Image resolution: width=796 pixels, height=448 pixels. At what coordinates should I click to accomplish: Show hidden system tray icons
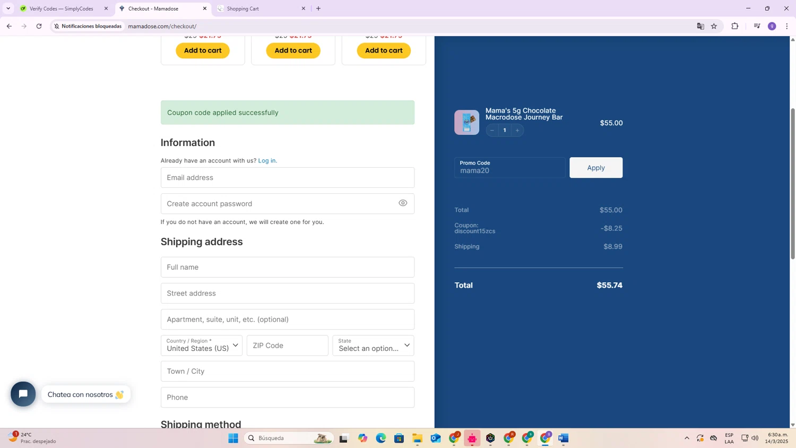pos(687,438)
